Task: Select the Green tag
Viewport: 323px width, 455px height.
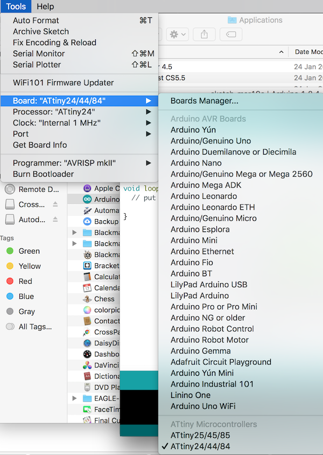Action: click(23, 251)
